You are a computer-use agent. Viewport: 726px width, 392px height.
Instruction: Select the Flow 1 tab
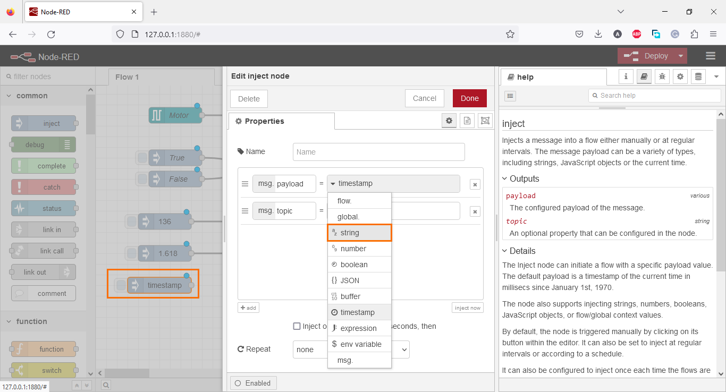(127, 77)
